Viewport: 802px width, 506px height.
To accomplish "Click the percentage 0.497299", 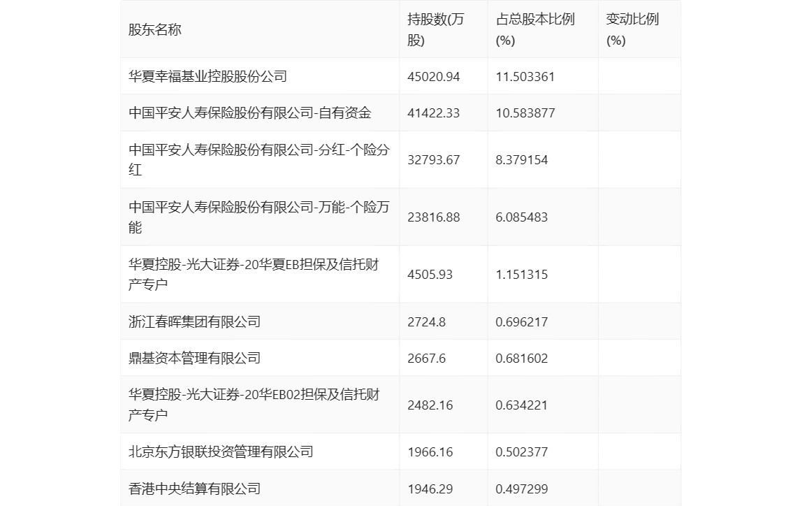I will click(x=521, y=489).
